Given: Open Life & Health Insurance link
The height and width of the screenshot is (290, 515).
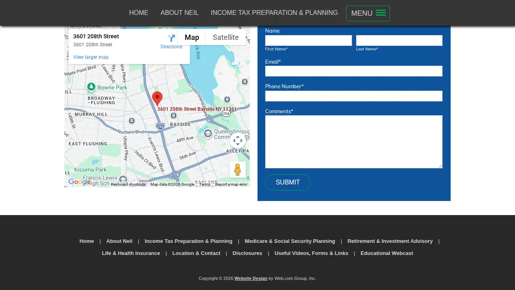Looking at the screenshot, I should (131, 253).
